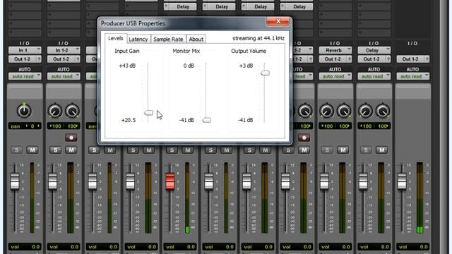Close the Producer USB Properties dialog
This screenshot has height=254, width=452.
click(x=278, y=21)
